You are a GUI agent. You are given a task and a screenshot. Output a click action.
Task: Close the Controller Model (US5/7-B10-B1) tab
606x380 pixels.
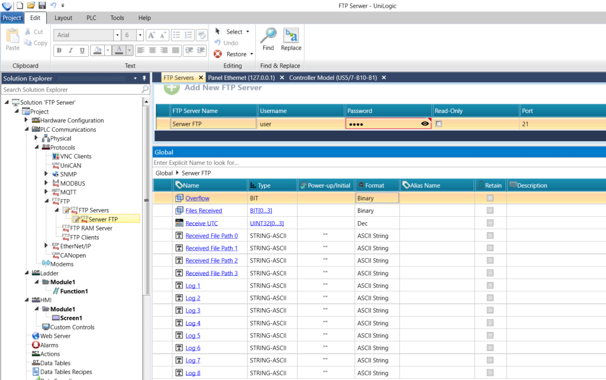coord(383,77)
